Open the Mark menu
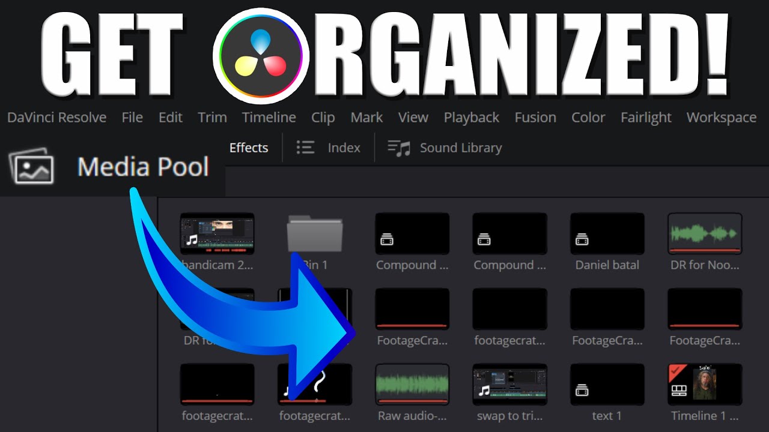Viewport: 769px width, 432px height. [x=367, y=117]
